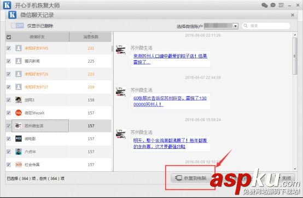
Task: Uncheck the 六点半 checkbox
Action: point(9,152)
